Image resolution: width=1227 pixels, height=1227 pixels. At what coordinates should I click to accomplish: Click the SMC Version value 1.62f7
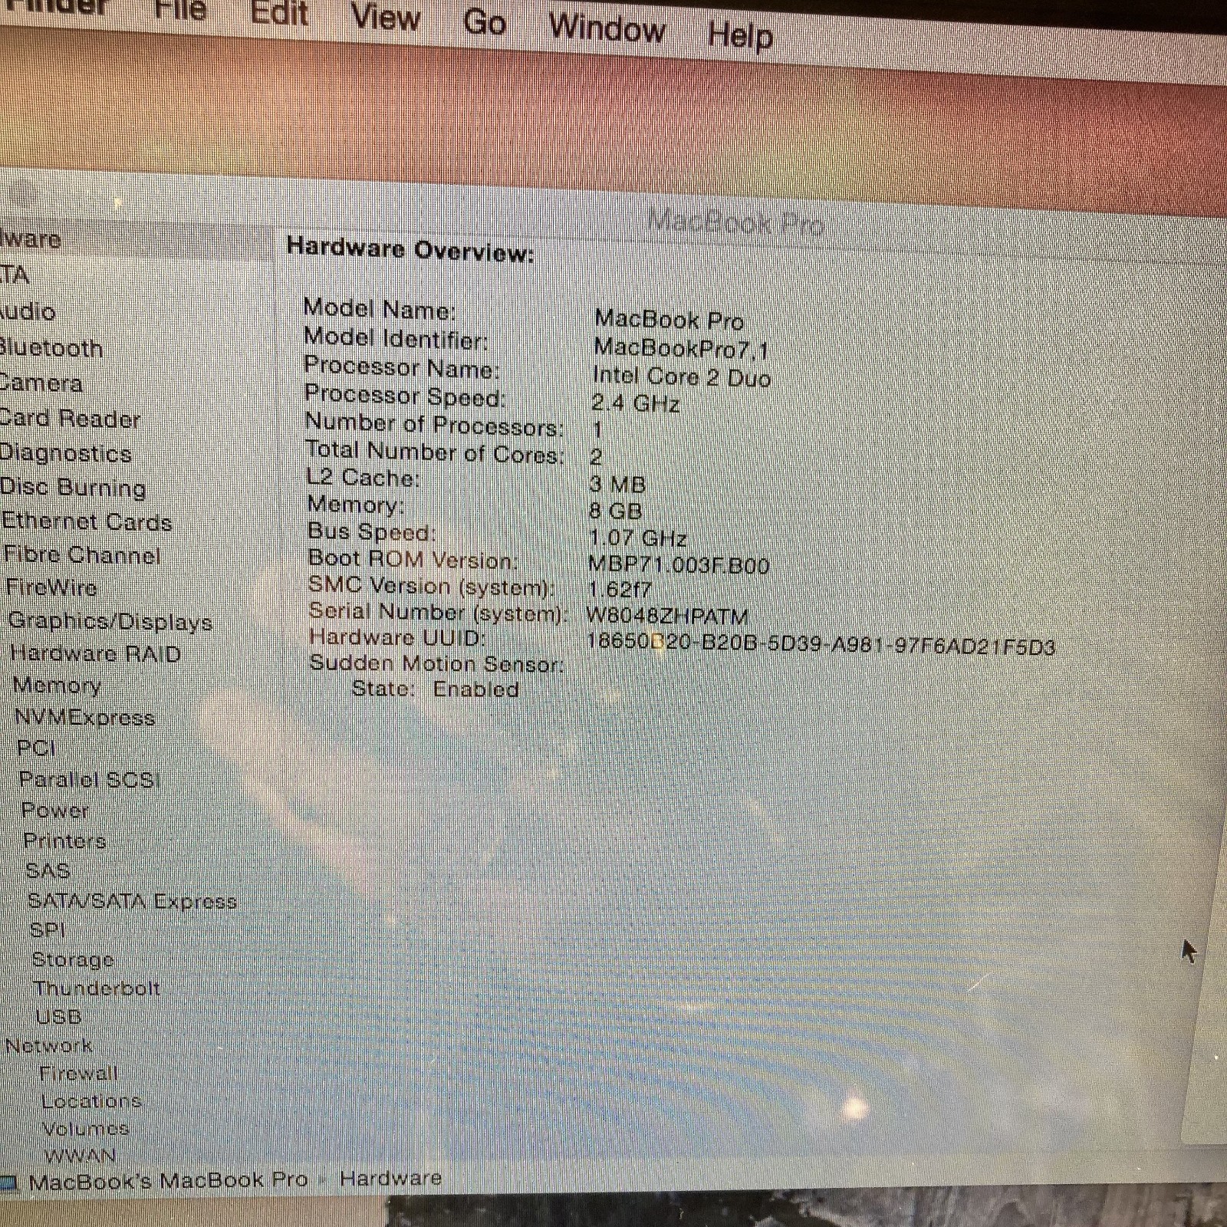coord(620,590)
